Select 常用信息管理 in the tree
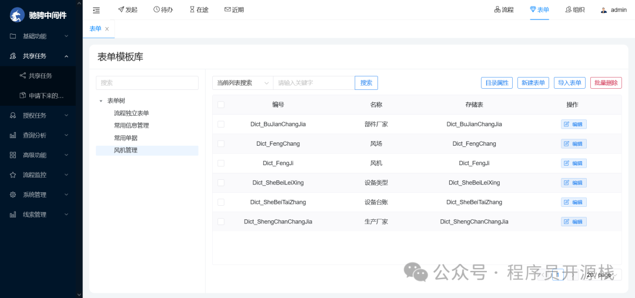This screenshot has width=635, height=298. (131, 126)
